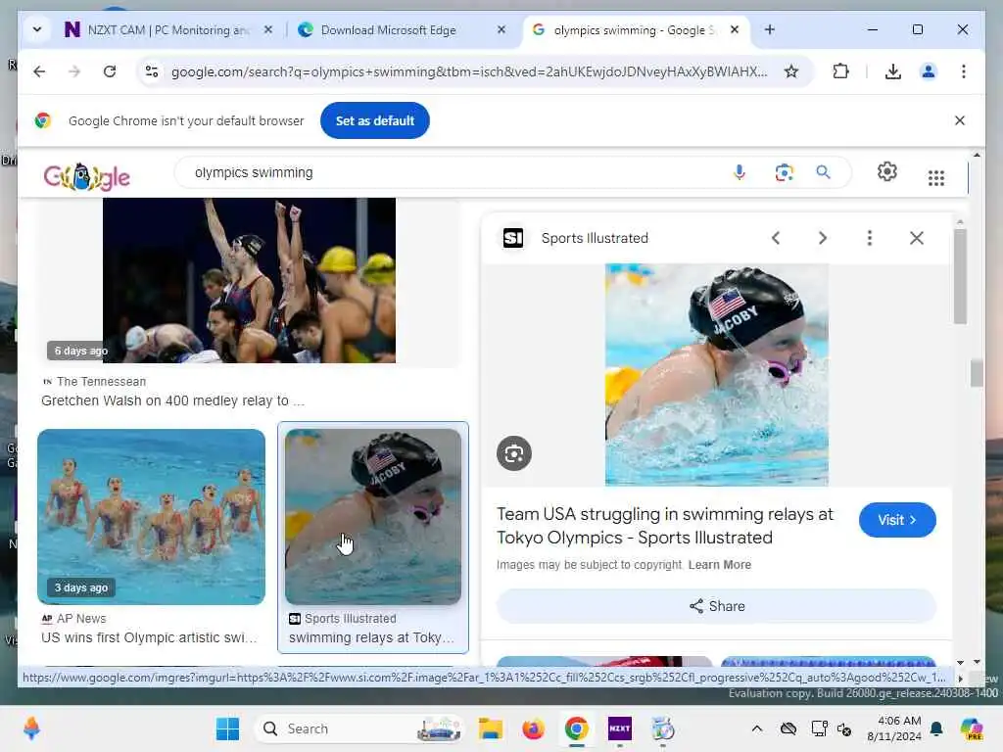Close the Sports Illustrated image preview

pos(916,239)
